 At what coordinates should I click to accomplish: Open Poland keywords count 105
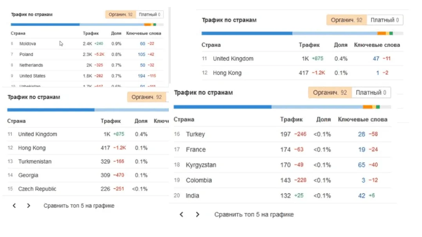[x=141, y=54]
